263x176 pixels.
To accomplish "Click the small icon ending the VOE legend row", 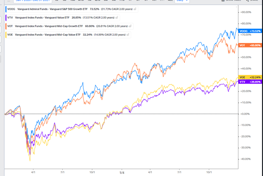I will [x=128, y=34].
